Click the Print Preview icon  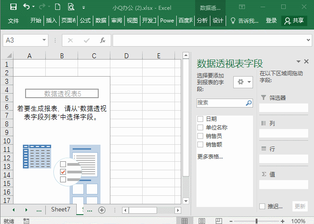pos(71,7)
